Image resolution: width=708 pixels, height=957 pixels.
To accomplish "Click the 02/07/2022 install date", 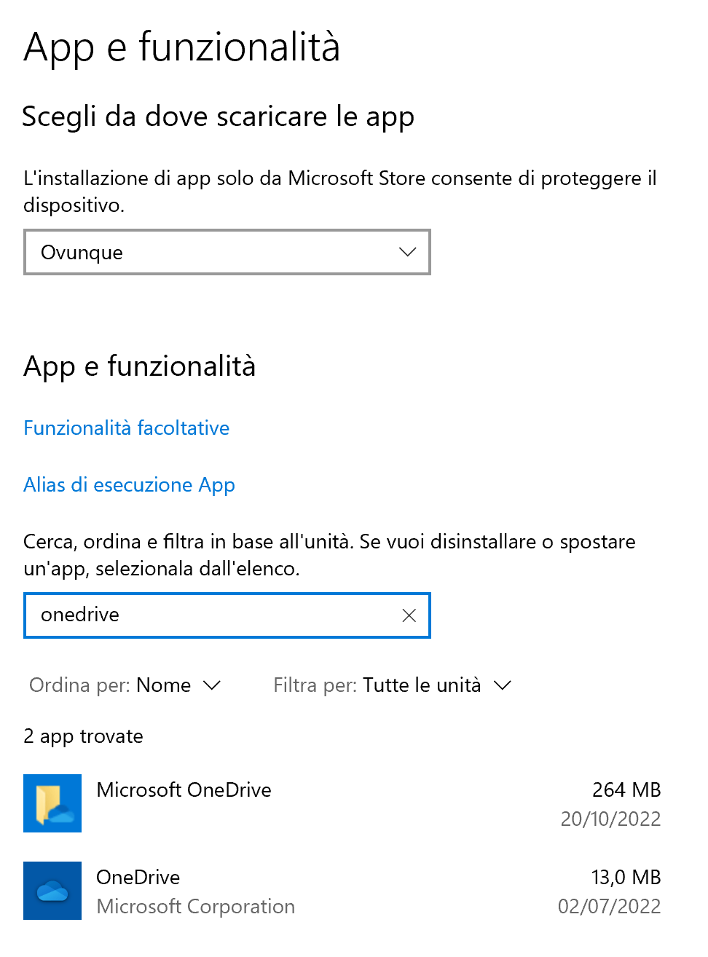I will coord(610,906).
